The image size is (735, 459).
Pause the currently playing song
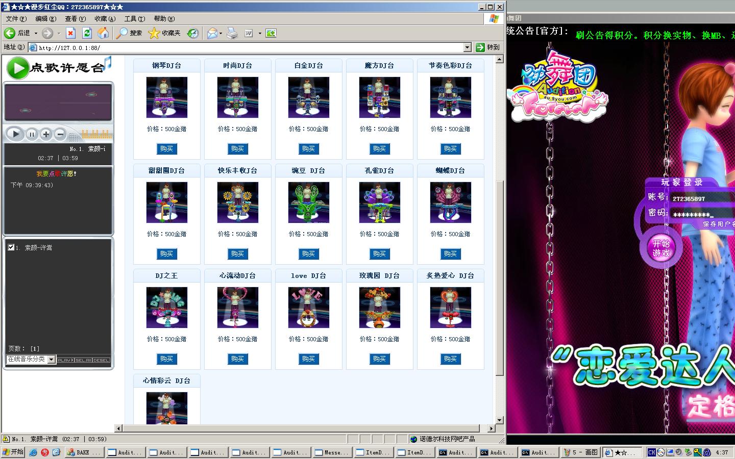pos(32,134)
